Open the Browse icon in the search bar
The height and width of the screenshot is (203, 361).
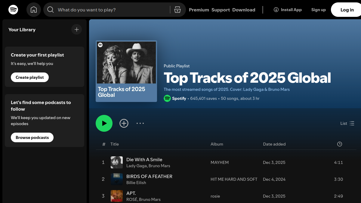click(x=177, y=10)
